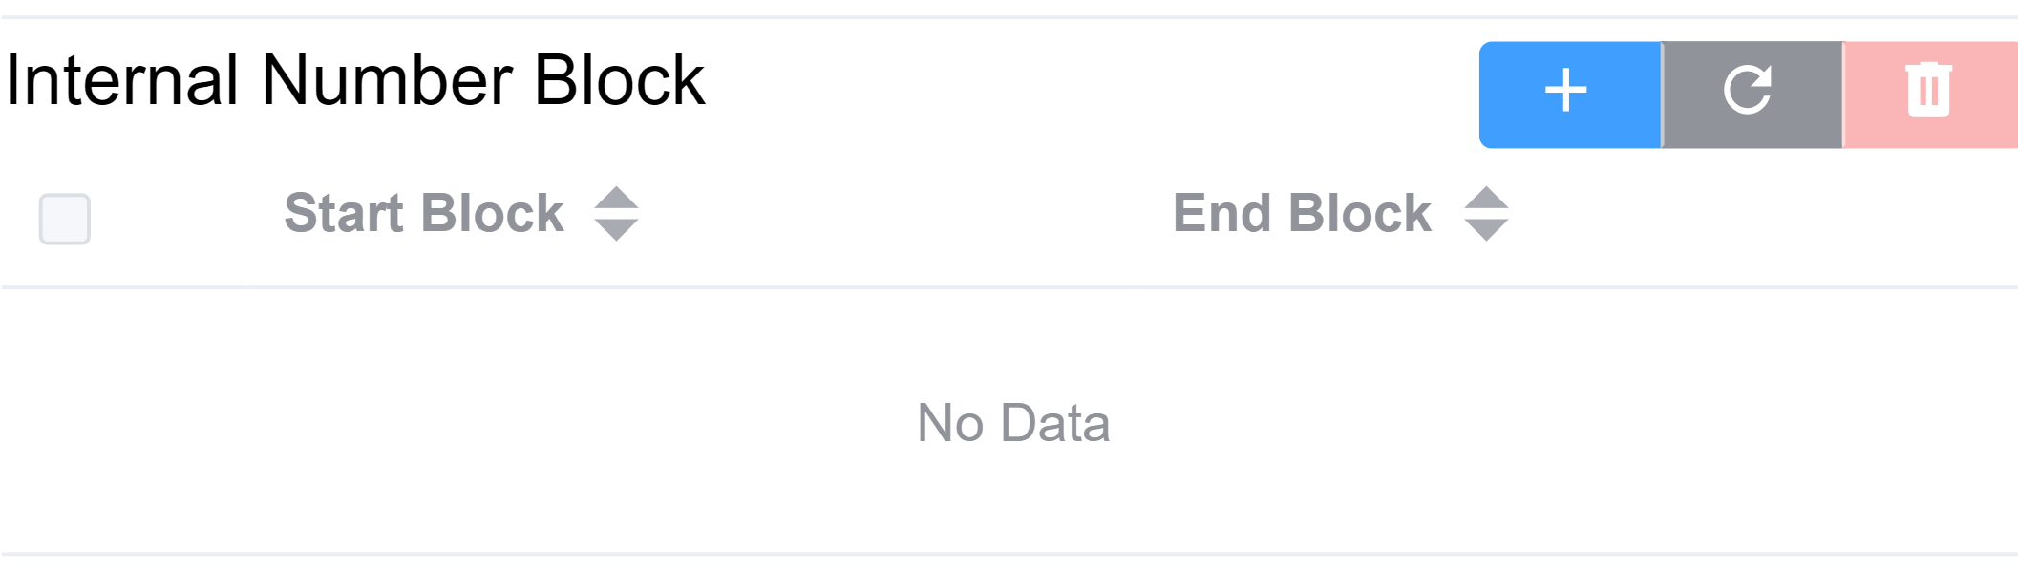
Task: Click the Internal Number Block title
Action: click(x=354, y=80)
